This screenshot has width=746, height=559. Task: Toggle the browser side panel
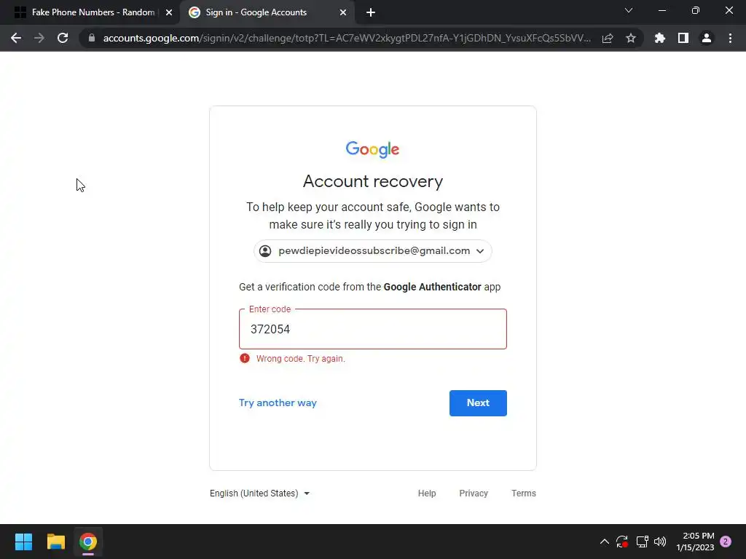click(683, 38)
